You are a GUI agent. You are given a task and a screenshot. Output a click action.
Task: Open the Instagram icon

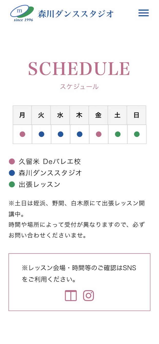(x=88, y=295)
